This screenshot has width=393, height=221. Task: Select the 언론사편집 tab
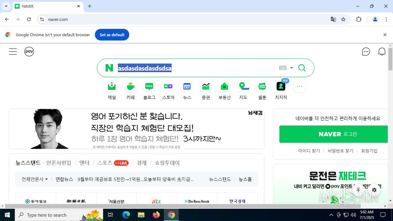click(x=59, y=163)
